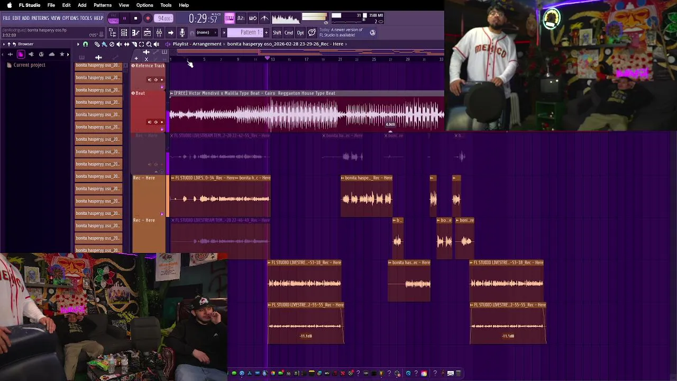Screen dimensions: 677x381
Task: Select the Slice tool in playlist toolbar
Action: point(134,44)
